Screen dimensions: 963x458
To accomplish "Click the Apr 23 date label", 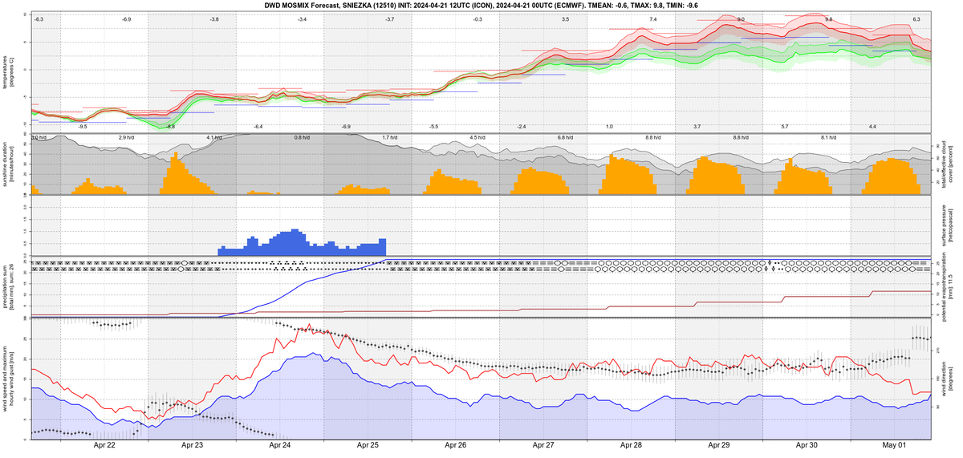I will pos(192,445).
